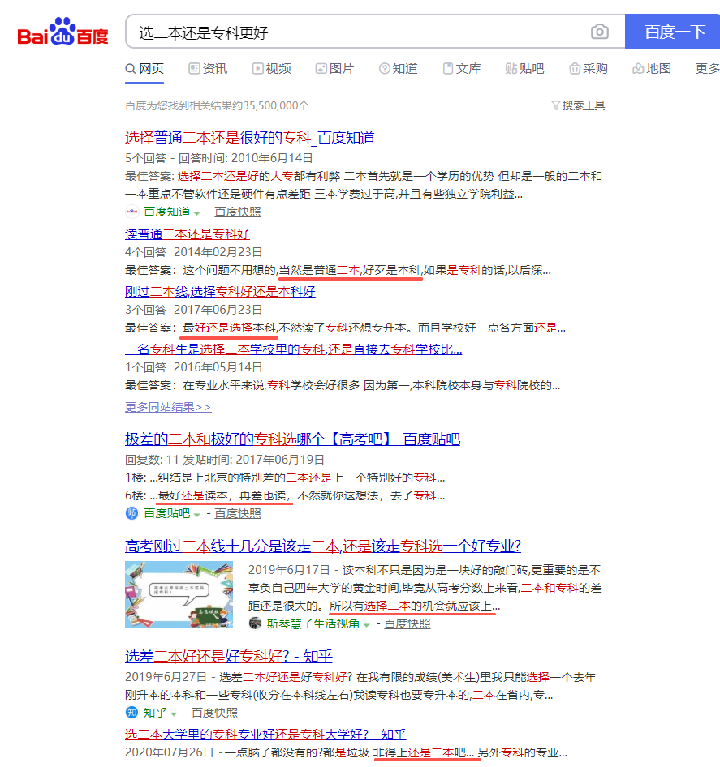Switch to the 视频 tab
720x767 pixels.
tap(271, 69)
